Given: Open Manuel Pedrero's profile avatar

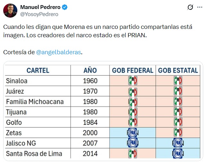Looking at the screenshot, I should click(10, 10).
